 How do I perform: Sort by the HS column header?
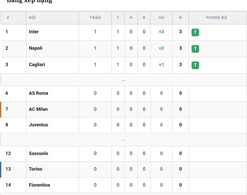coord(162,18)
